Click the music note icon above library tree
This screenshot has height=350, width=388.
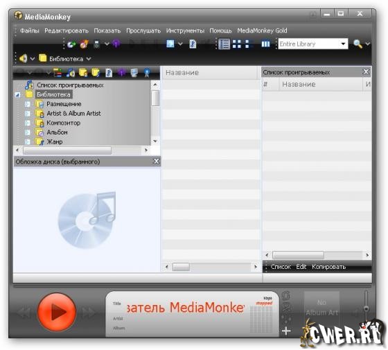coord(71,73)
